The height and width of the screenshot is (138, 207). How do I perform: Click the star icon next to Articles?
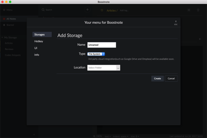point(102,10)
